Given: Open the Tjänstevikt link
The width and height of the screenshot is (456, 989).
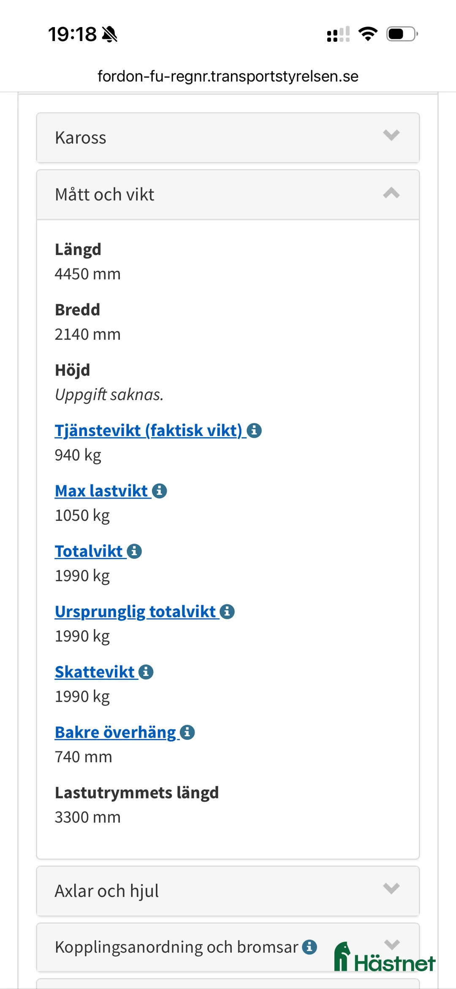Looking at the screenshot, I should pyautogui.click(x=148, y=430).
